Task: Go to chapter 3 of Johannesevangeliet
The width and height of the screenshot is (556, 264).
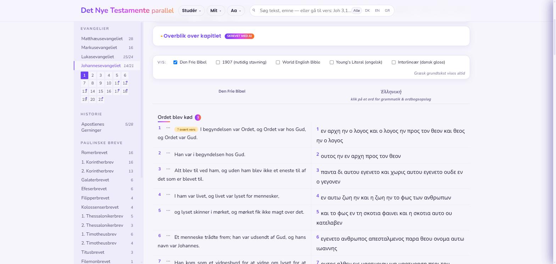Action: (101, 75)
